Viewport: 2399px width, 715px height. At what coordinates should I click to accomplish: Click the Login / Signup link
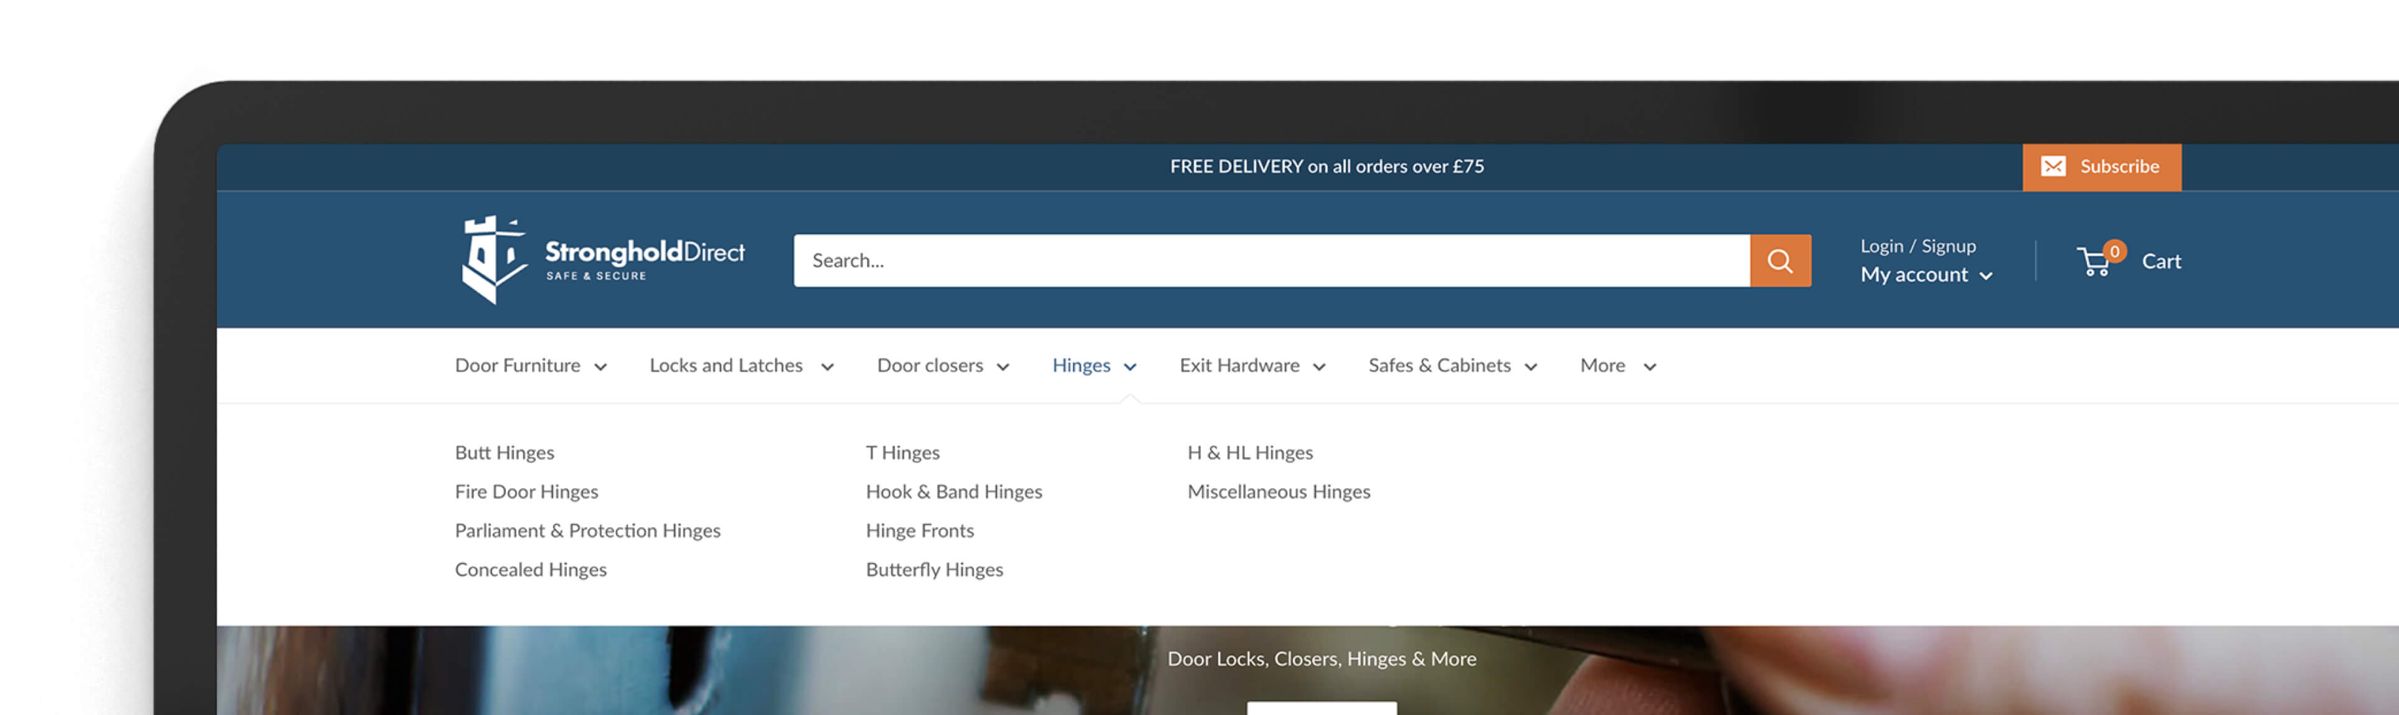1918,246
